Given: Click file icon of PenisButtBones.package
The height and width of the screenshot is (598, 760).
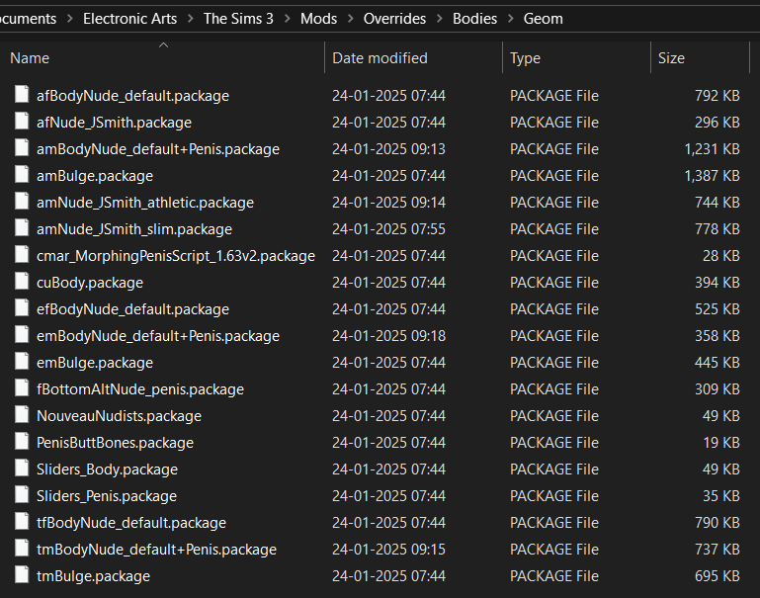Looking at the screenshot, I should tap(22, 441).
